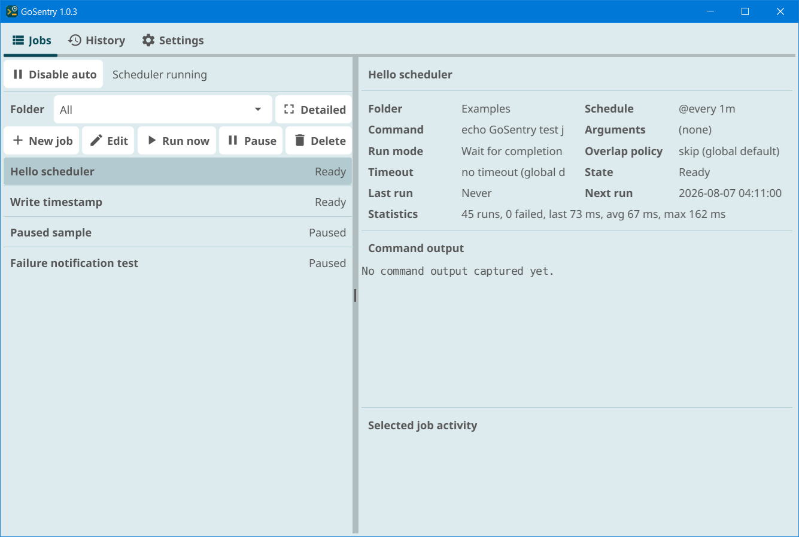Run the selected job now

pyautogui.click(x=177, y=141)
